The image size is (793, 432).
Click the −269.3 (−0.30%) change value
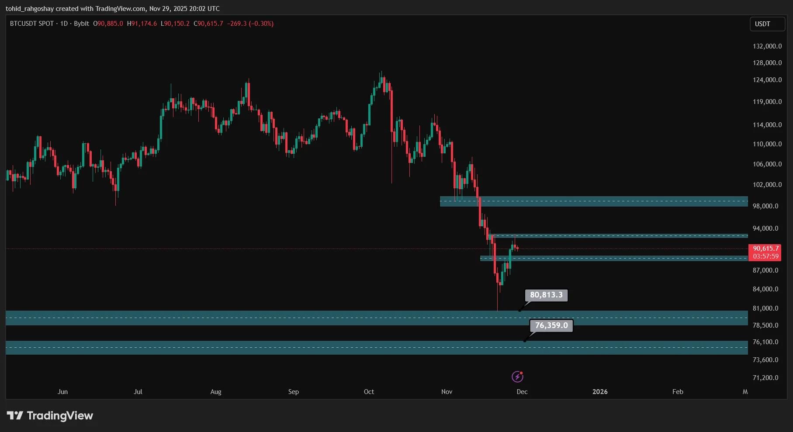click(x=250, y=24)
